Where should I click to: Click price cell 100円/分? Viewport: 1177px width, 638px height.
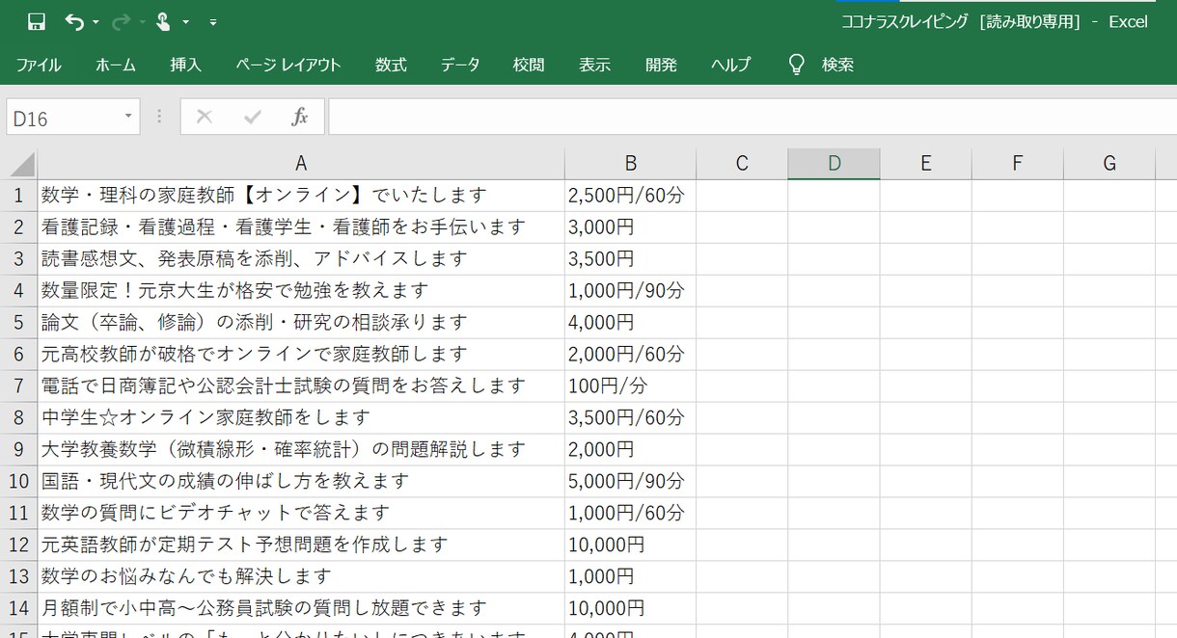coord(630,386)
